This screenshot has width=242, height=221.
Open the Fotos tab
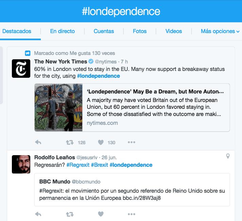tap(140, 31)
